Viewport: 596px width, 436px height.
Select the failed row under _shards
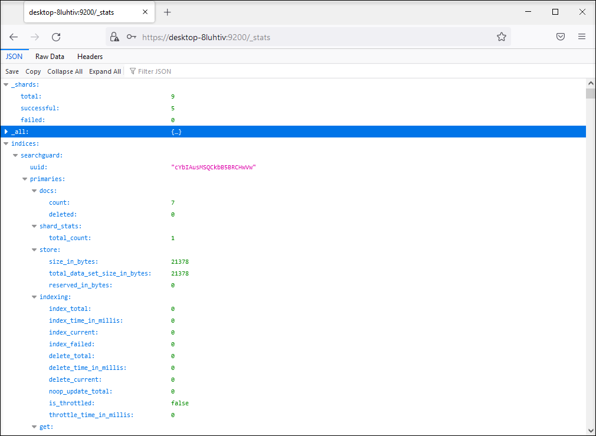(293, 120)
